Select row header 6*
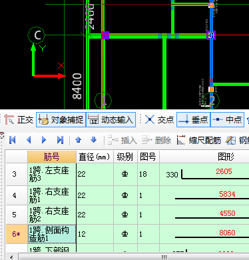249x260 pixels. coord(17,234)
